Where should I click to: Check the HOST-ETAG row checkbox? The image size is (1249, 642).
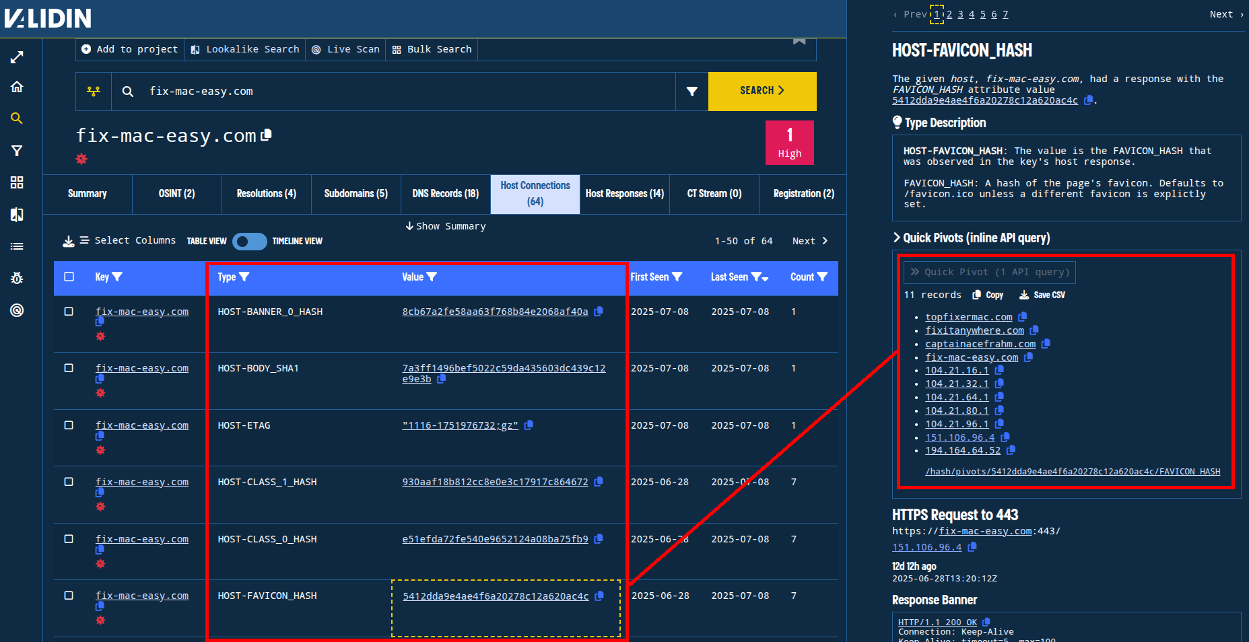point(69,425)
